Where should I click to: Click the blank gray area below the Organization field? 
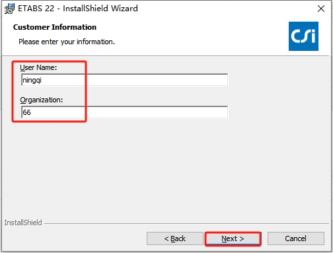[x=154, y=167]
